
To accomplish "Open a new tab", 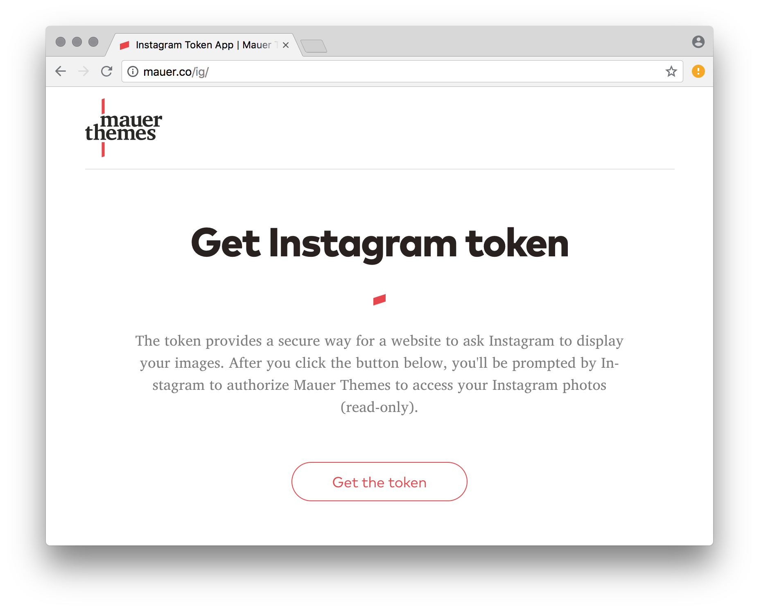I will click(314, 46).
